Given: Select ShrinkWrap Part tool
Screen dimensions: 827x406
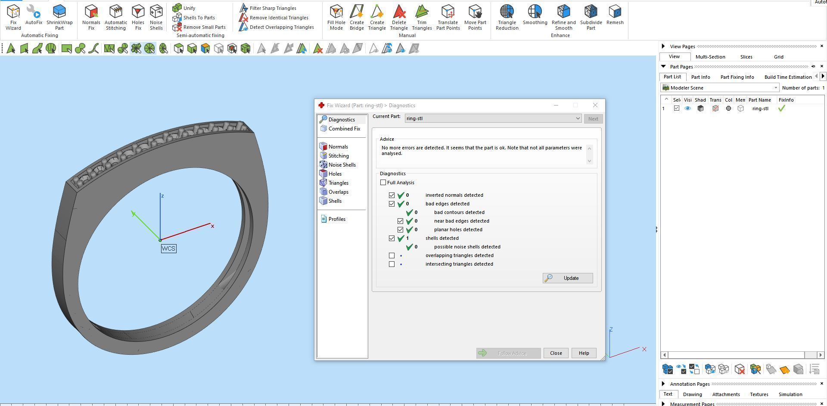Looking at the screenshot, I should tap(59, 17).
